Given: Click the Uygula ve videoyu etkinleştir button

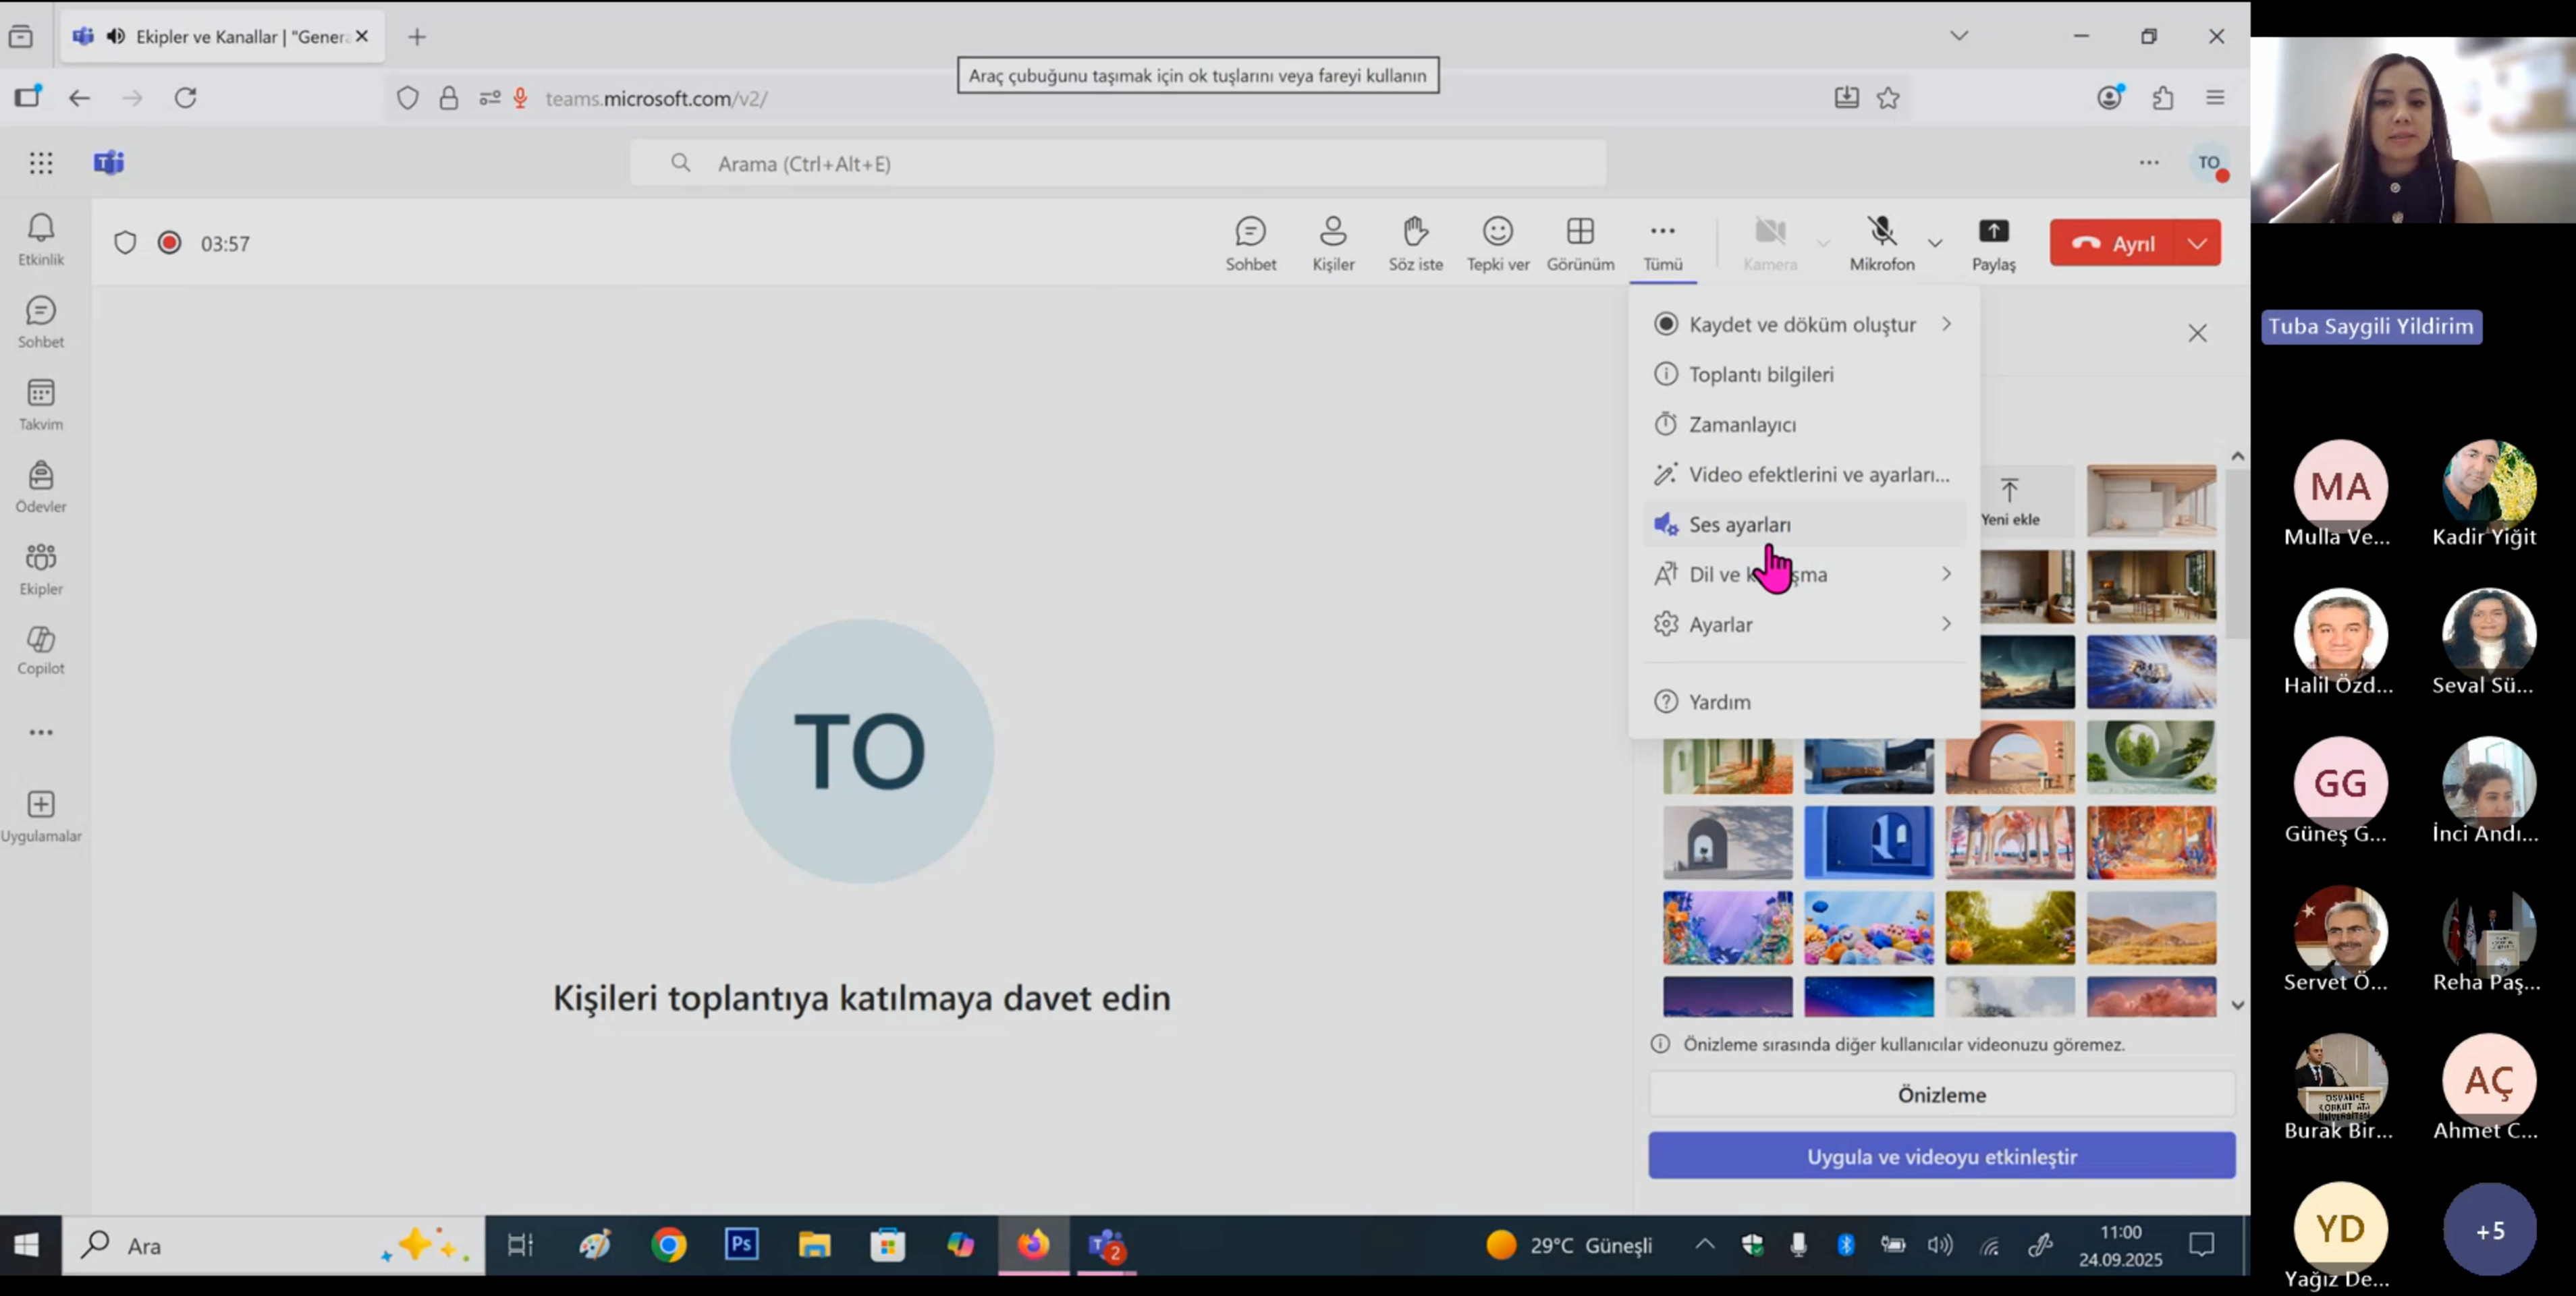Looking at the screenshot, I should click(x=1941, y=1156).
